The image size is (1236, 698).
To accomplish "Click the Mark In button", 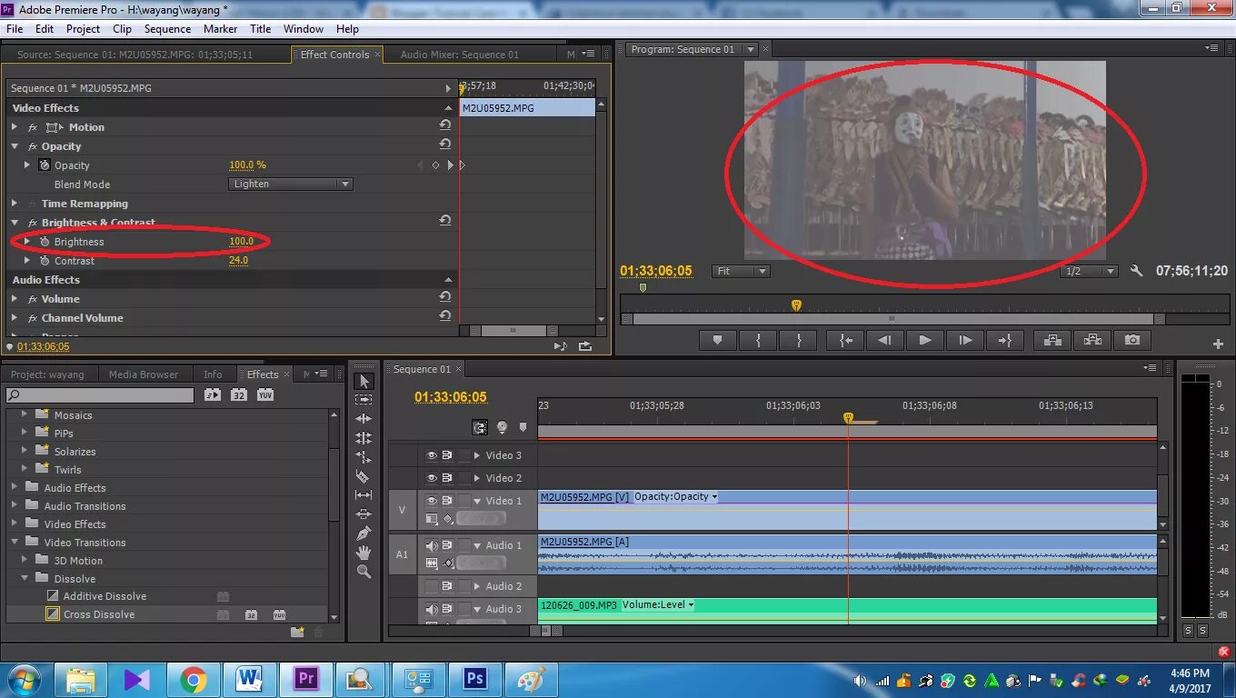I will click(759, 340).
